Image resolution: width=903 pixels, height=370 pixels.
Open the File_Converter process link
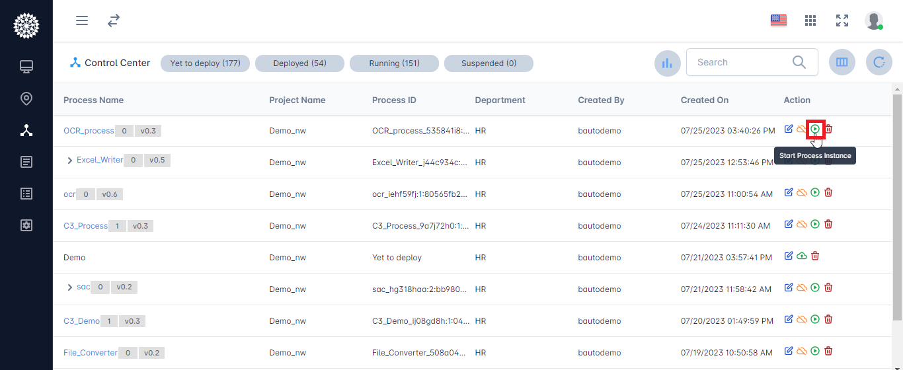[x=91, y=353]
